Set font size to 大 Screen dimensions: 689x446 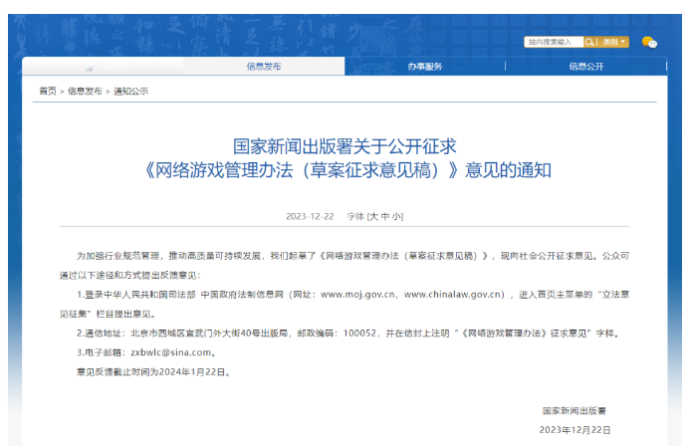[x=374, y=216]
